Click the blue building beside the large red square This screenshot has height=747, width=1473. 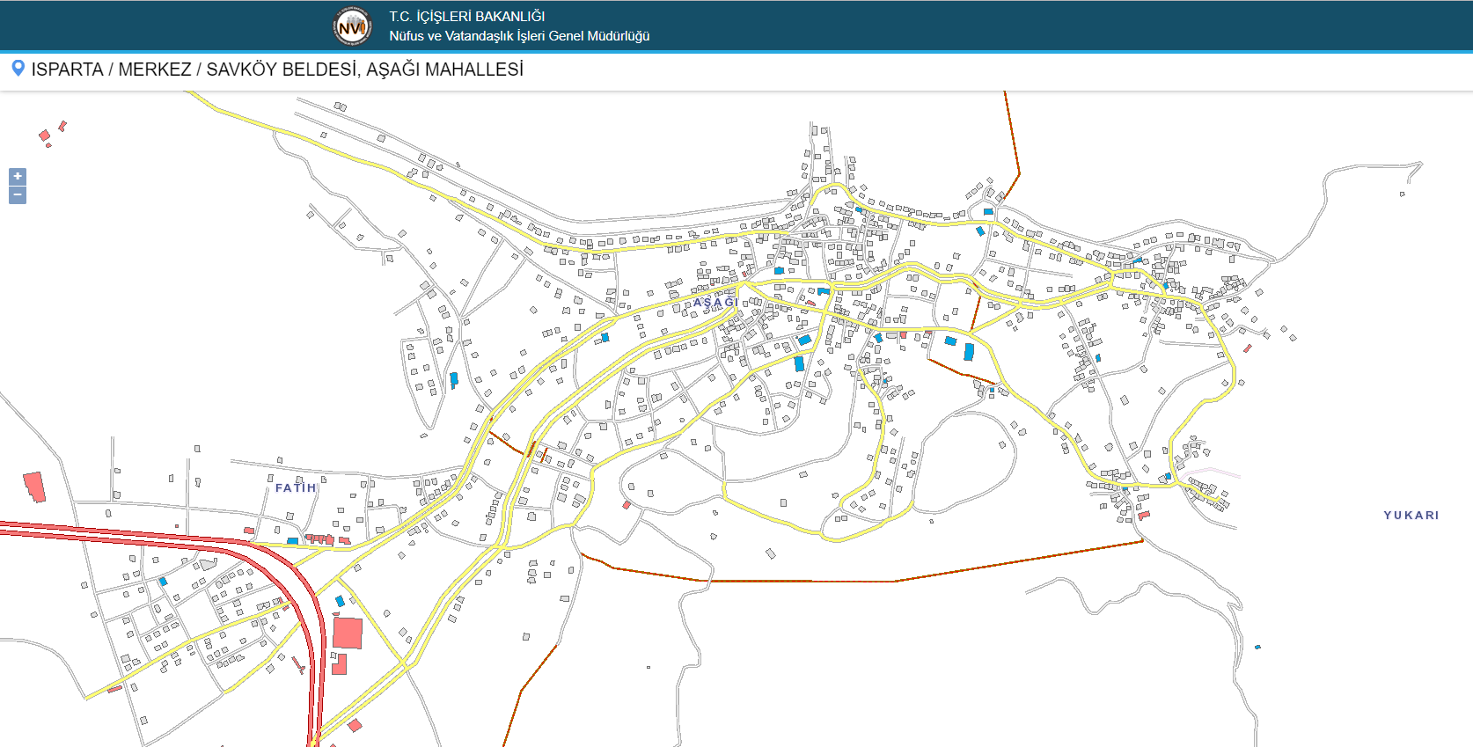coord(340,601)
